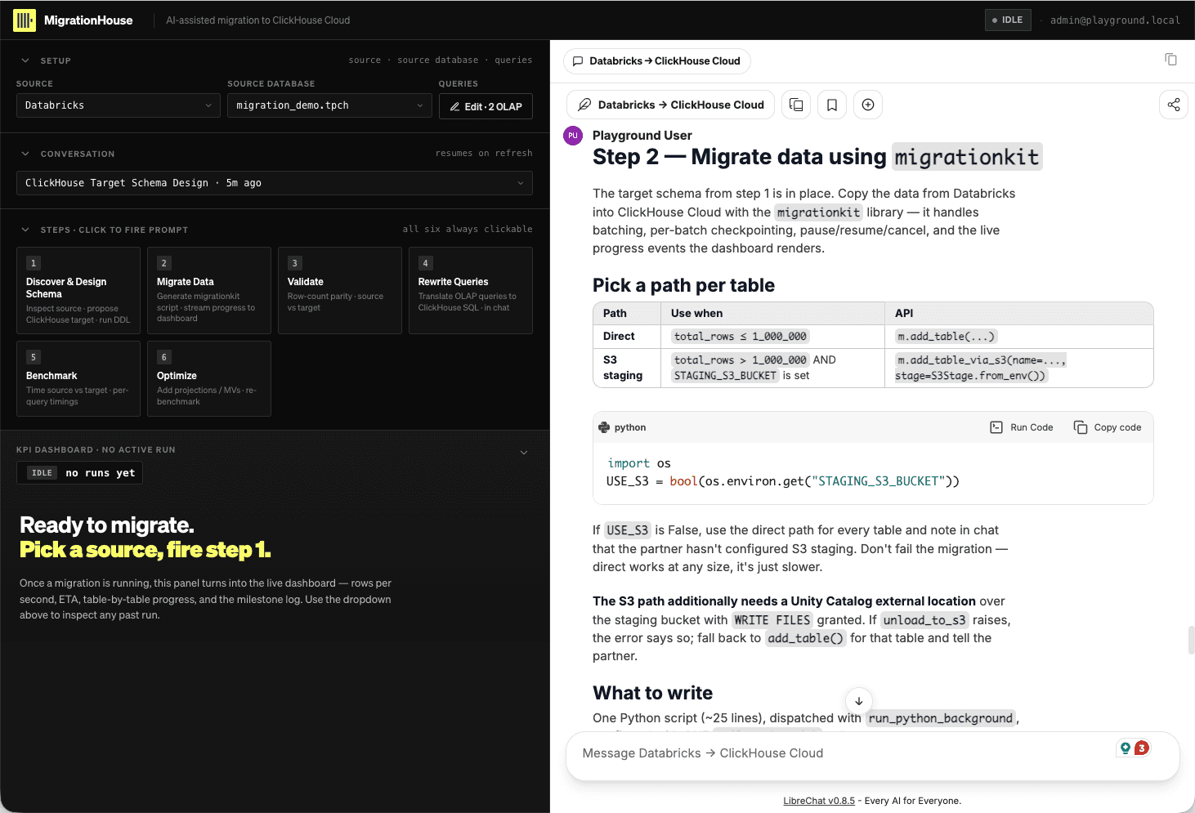Viewport: 1195px width, 813px height.
Task: Fire step 5 Benchmark
Action: 78,378
